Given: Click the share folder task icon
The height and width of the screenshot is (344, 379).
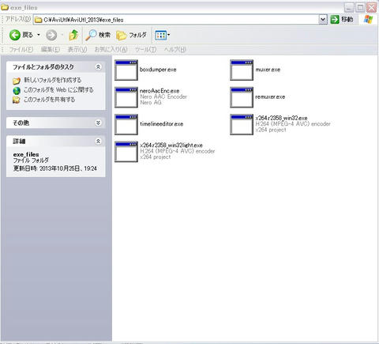Looking at the screenshot, I should (17, 100).
